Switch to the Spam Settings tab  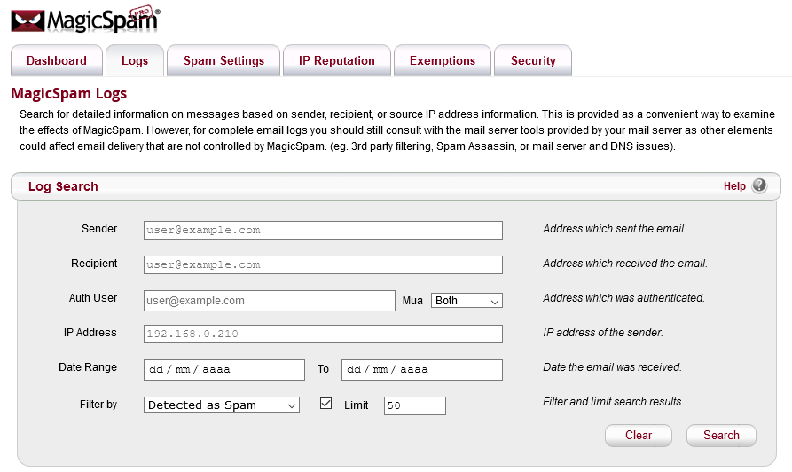coord(223,61)
